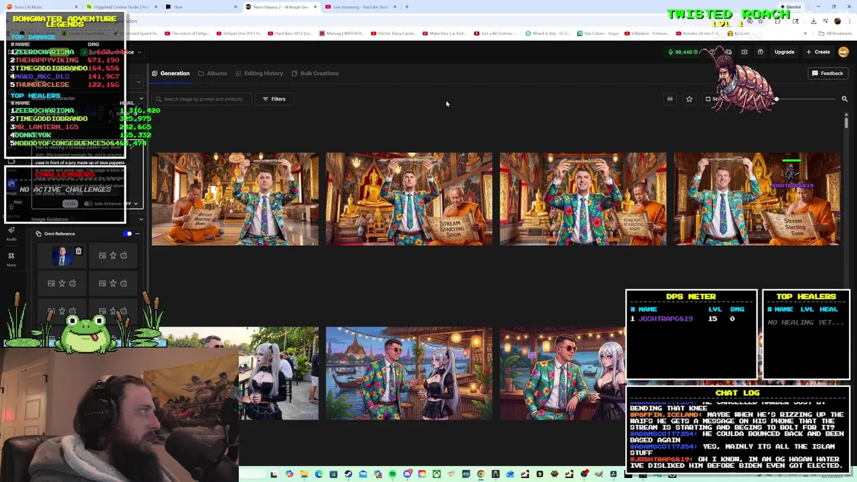
Task: Click the Xbox icon in the taskbar
Action: pos(437,475)
